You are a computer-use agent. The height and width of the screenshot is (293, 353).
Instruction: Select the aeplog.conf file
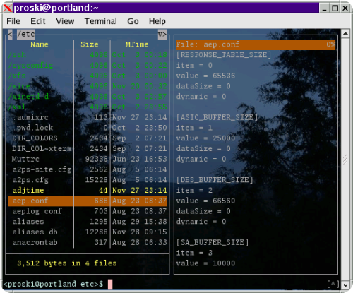coord(88,211)
